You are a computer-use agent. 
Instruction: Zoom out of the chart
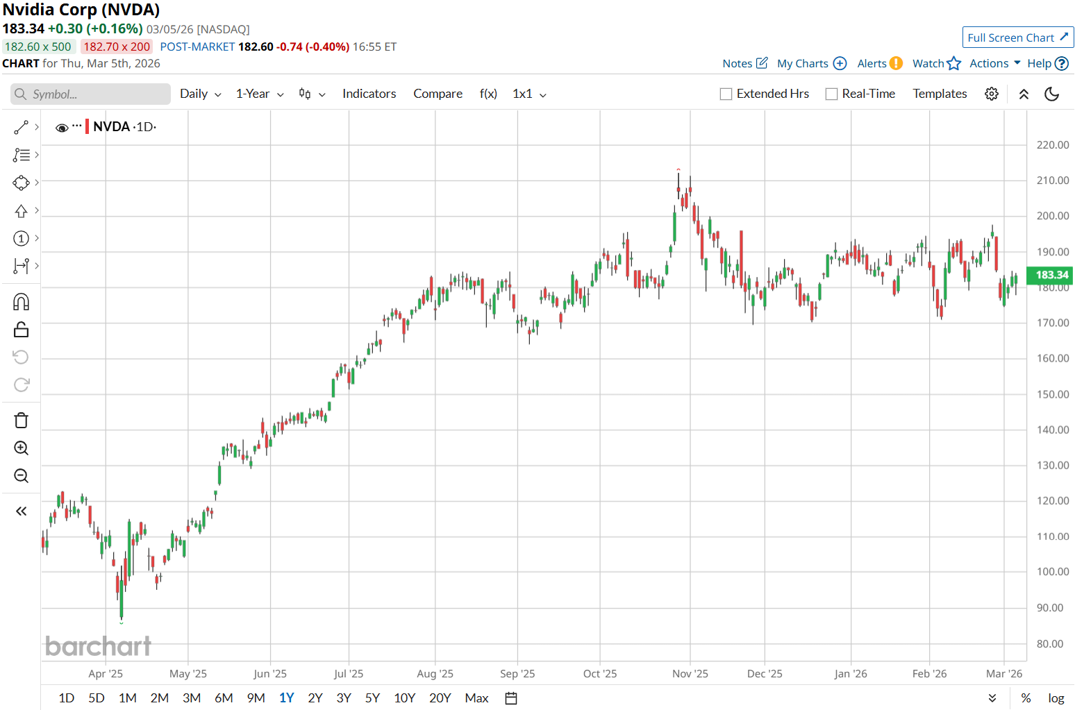tap(21, 475)
